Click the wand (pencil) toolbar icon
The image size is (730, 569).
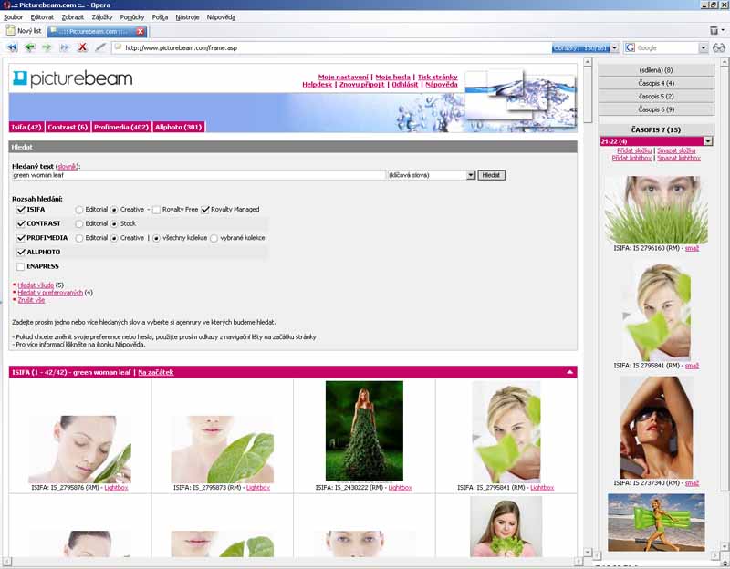pos(100,47)
